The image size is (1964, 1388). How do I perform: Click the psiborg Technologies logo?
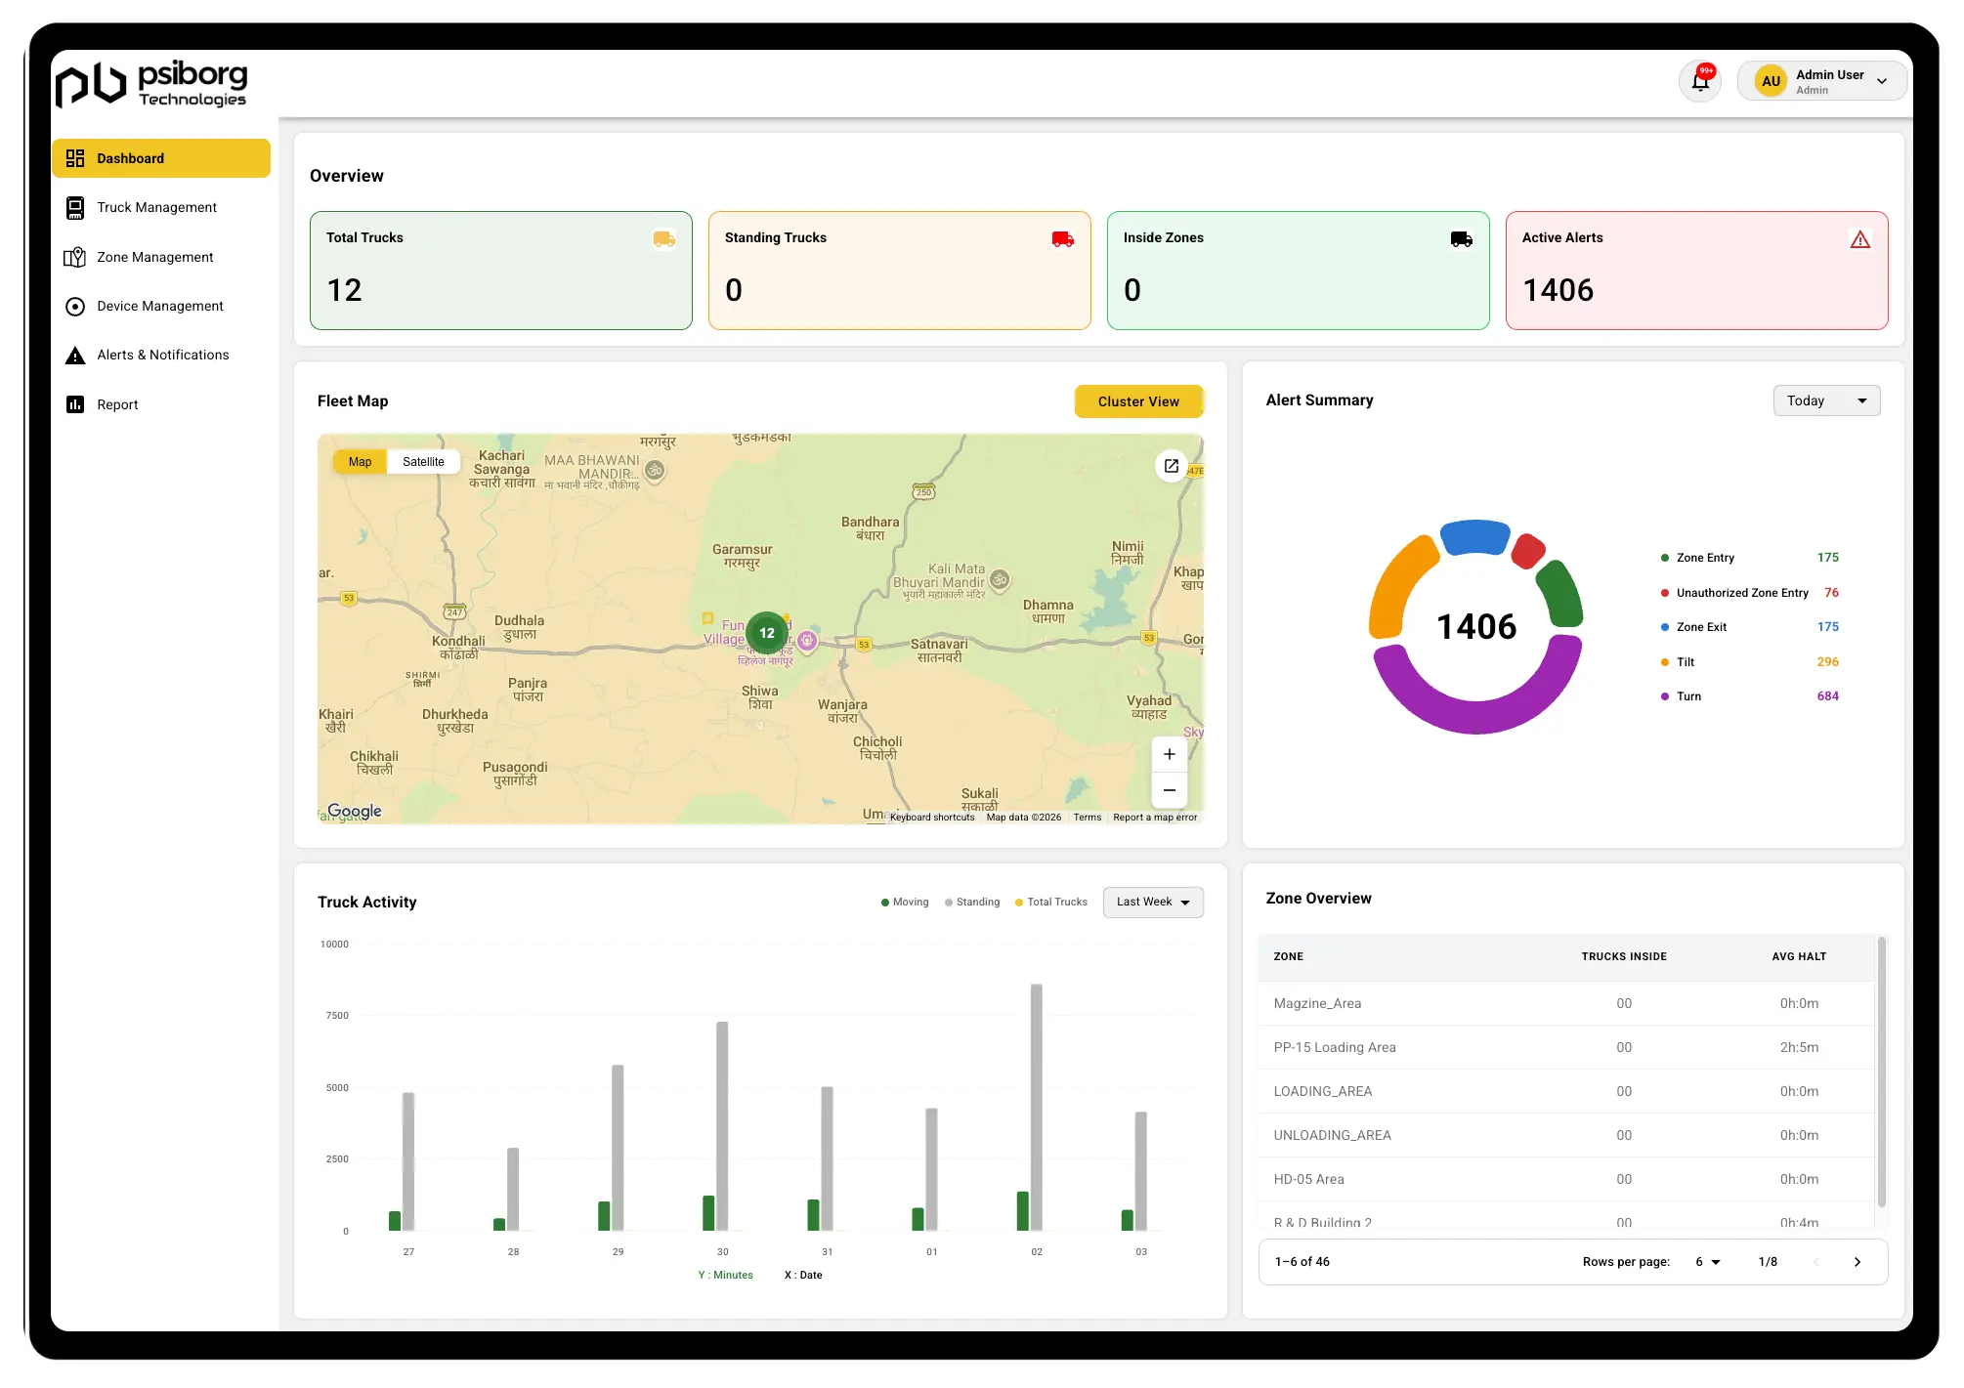coord(152,84)
